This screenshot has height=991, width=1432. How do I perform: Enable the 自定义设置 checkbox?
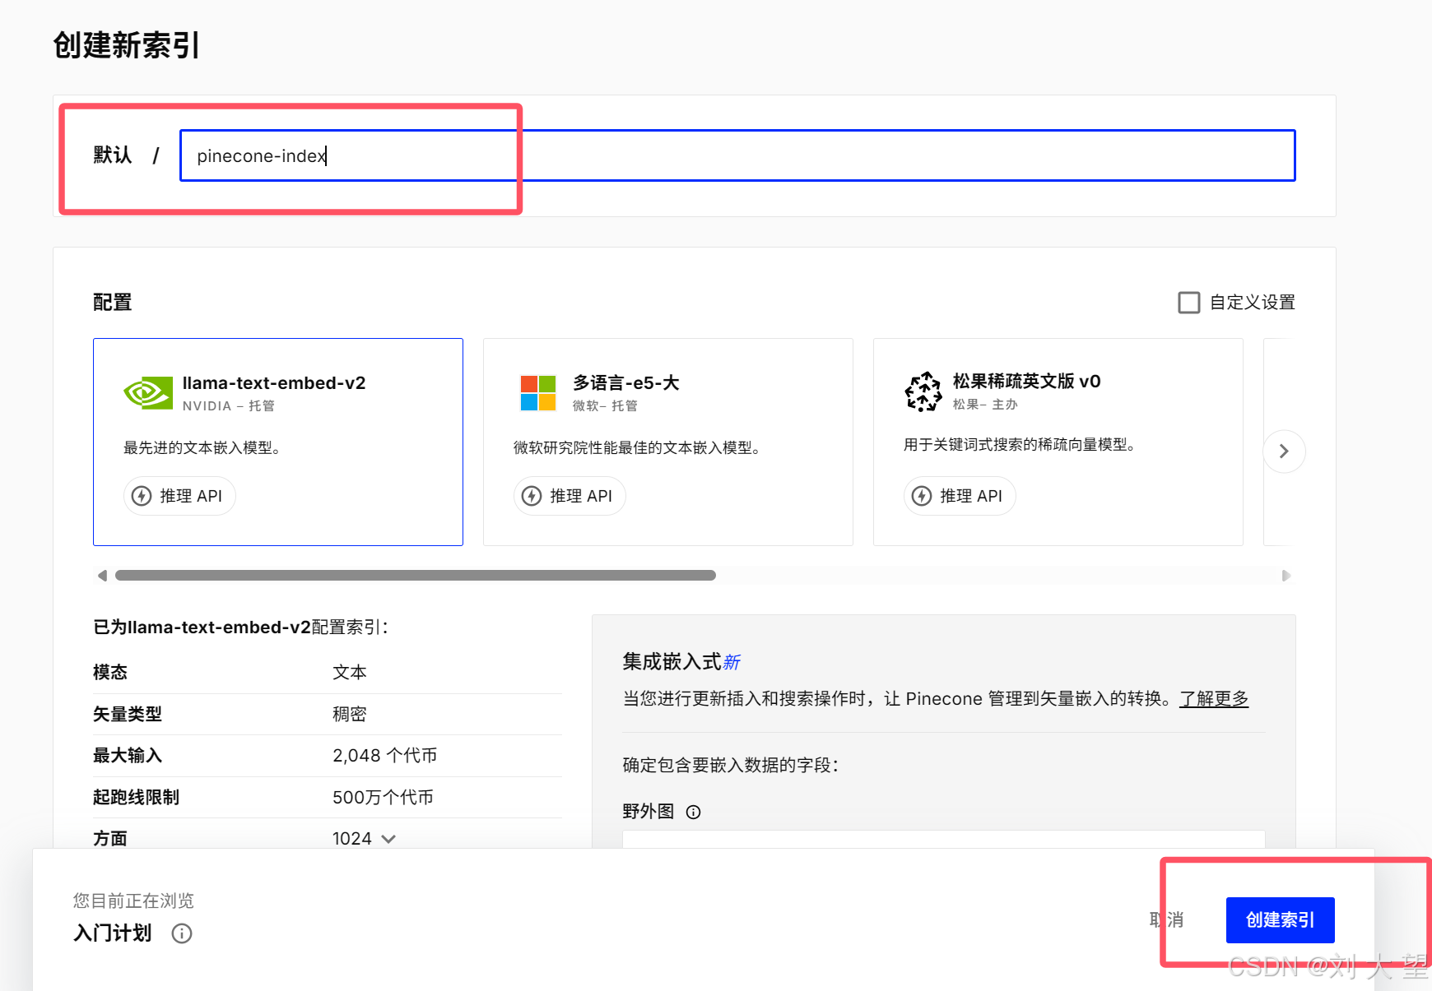point(1188,303)
